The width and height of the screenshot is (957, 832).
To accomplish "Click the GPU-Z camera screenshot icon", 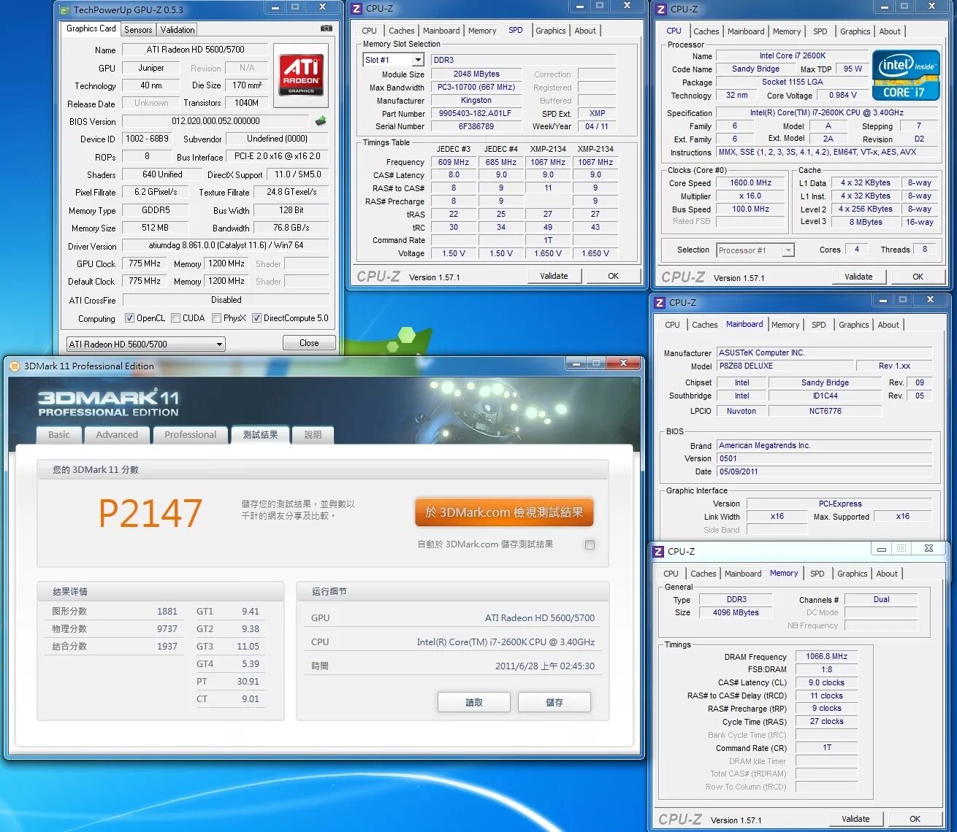I will (327, 28).
